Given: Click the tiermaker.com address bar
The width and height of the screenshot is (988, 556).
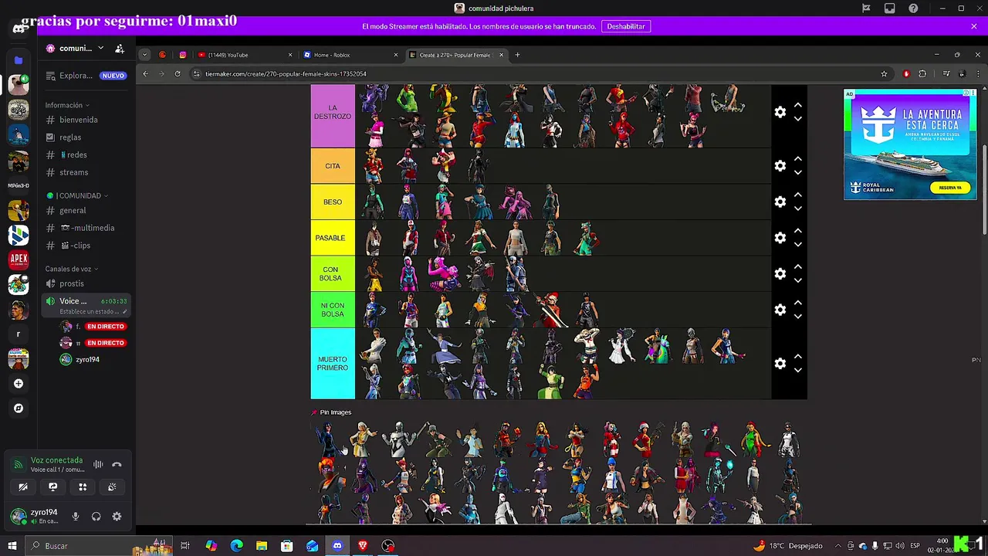Looking at the screenshot, I should pyautogui.click(x=540, y=73).
